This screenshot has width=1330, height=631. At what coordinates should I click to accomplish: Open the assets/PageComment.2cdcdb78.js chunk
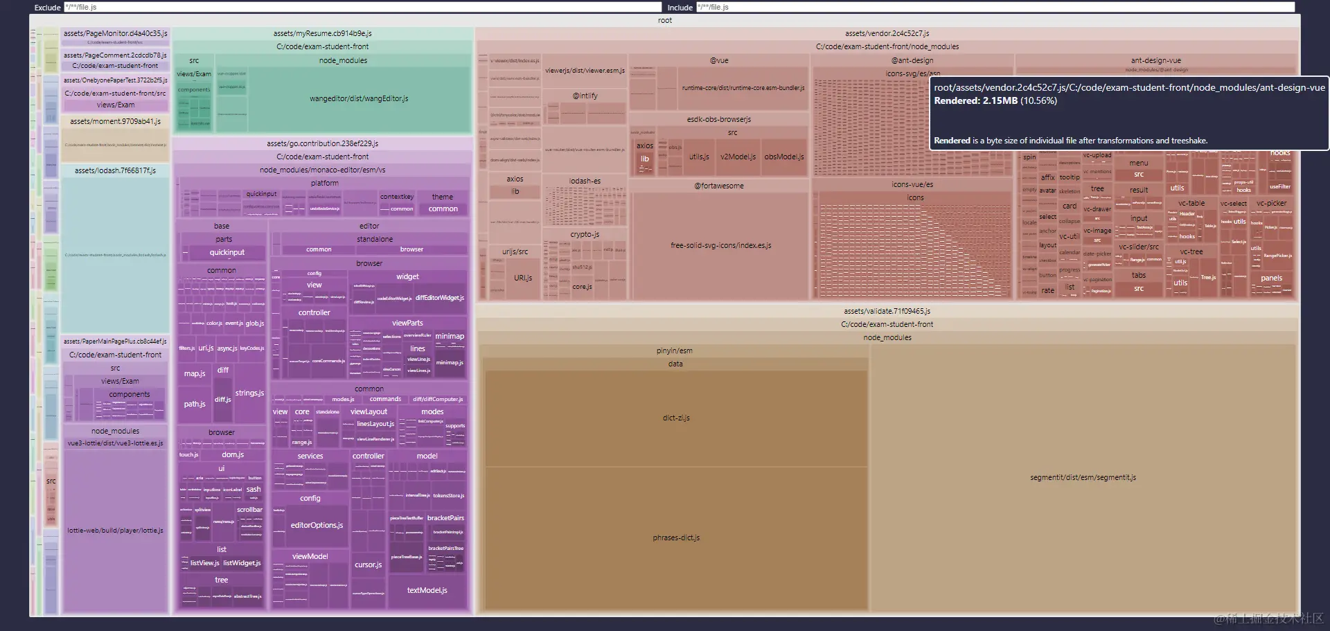click(115, 55)
